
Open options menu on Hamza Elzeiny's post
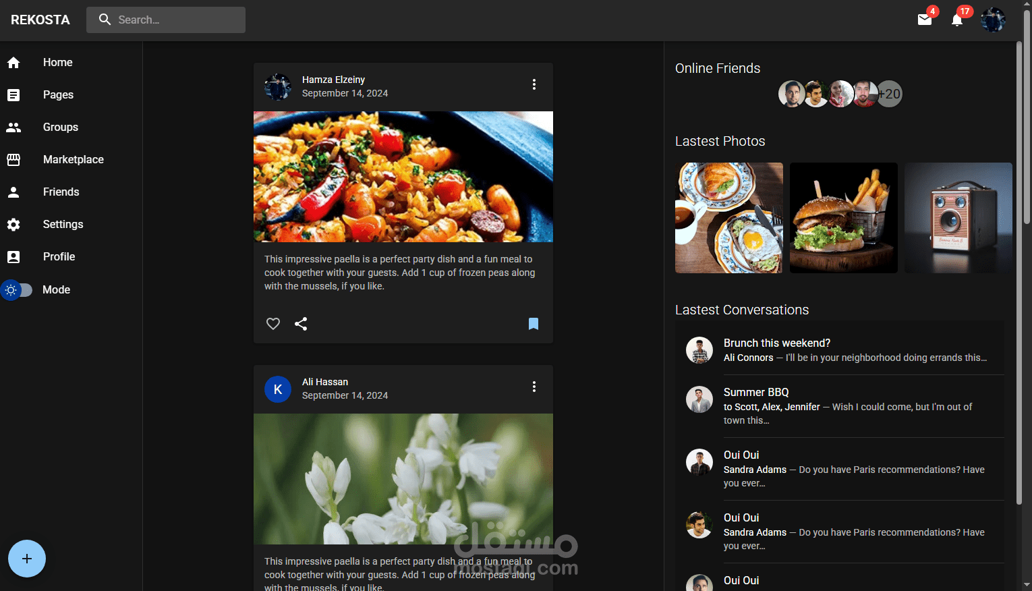tap(534, 84)
